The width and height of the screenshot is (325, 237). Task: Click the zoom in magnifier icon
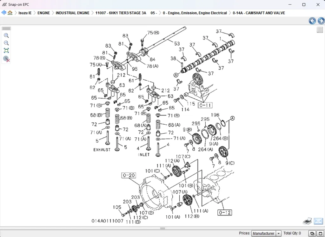coord(6,35)
